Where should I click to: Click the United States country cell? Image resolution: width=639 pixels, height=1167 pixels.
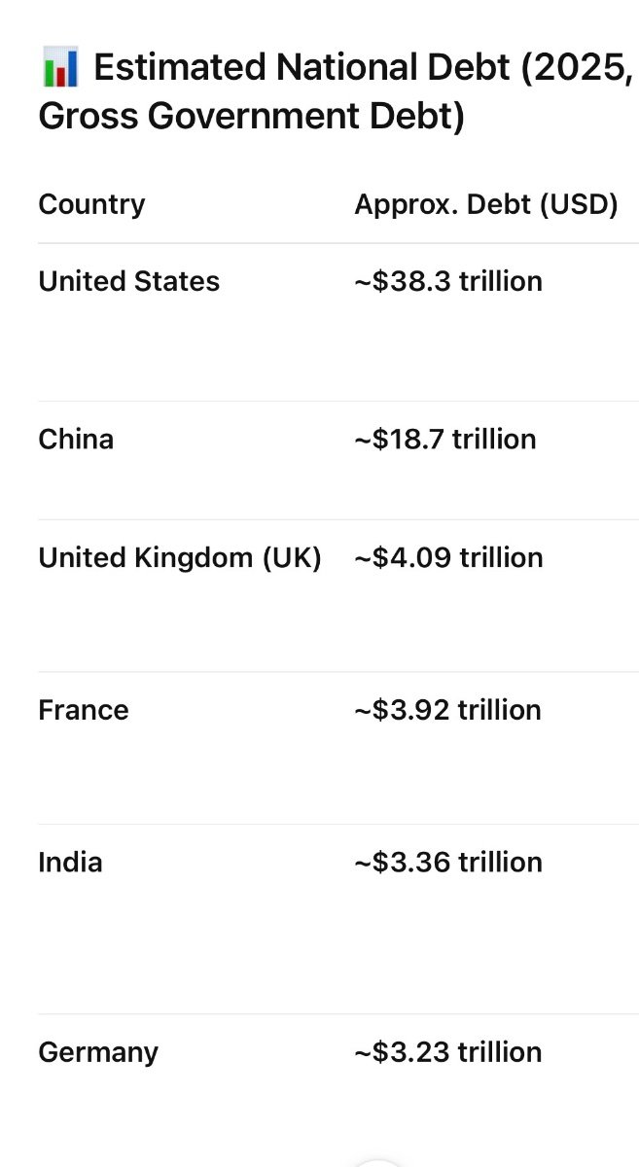tap(128, 281)
